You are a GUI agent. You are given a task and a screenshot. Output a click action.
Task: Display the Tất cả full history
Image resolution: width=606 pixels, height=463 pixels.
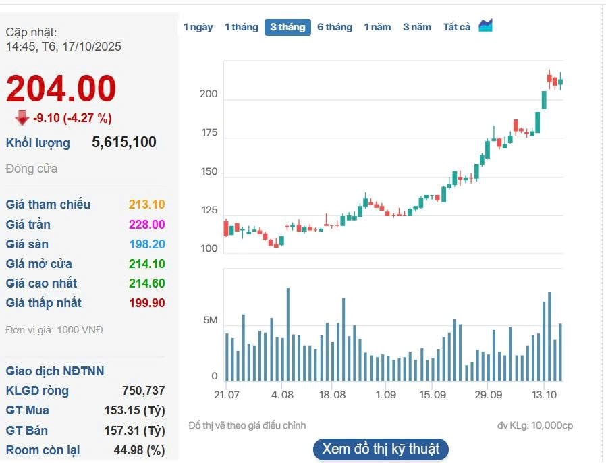(x=456, y=27)
